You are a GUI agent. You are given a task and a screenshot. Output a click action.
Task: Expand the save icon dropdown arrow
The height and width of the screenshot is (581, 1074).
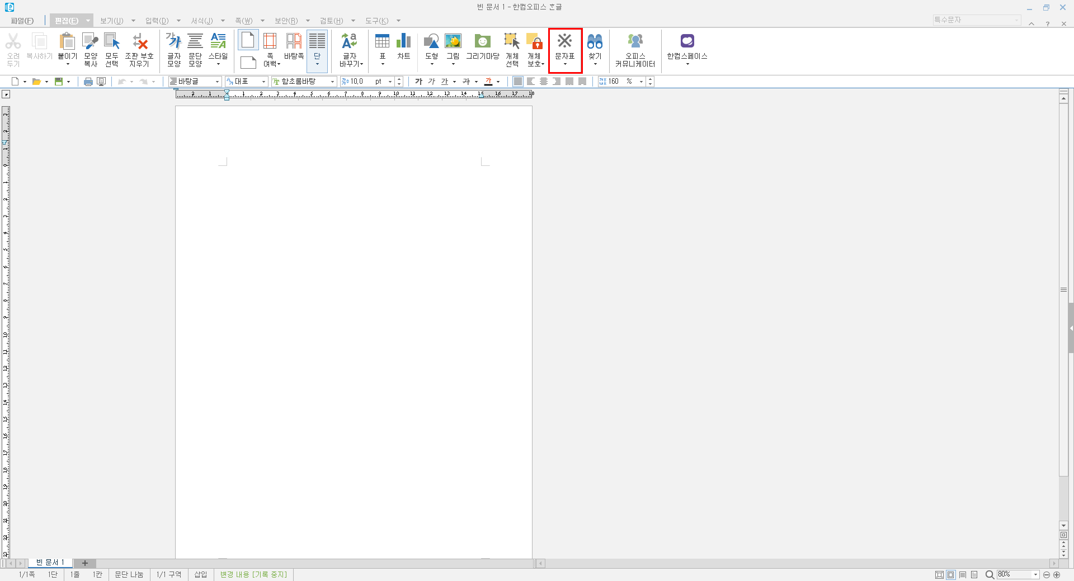[x=68, y=82]
